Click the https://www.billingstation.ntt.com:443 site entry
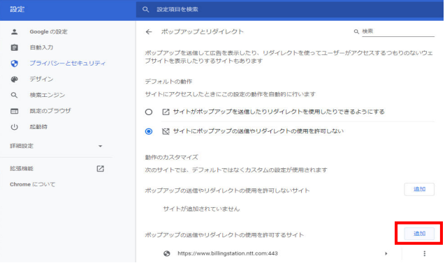 pos(228,253)
